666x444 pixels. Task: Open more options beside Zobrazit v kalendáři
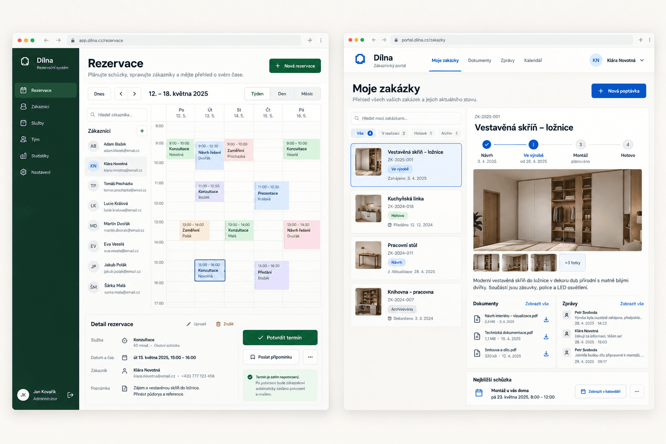click(637, 392)
